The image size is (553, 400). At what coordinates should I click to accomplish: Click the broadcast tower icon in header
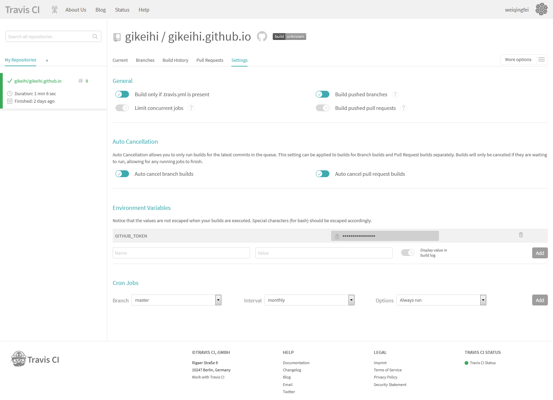click(x=55, y=10)
